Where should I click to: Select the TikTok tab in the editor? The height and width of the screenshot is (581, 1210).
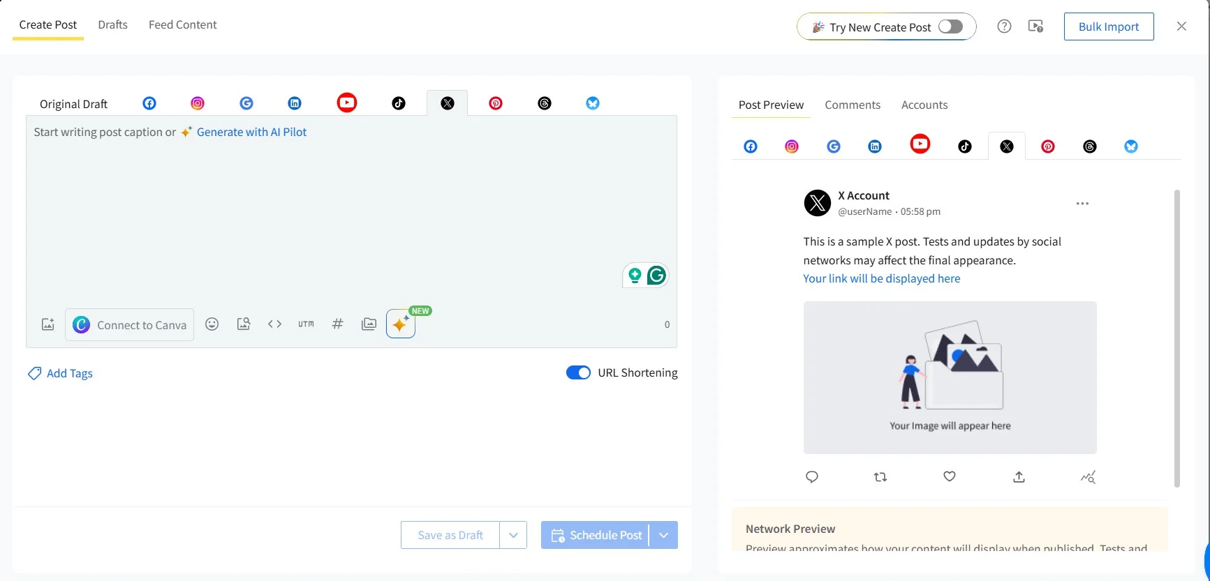tap(399, 103)
